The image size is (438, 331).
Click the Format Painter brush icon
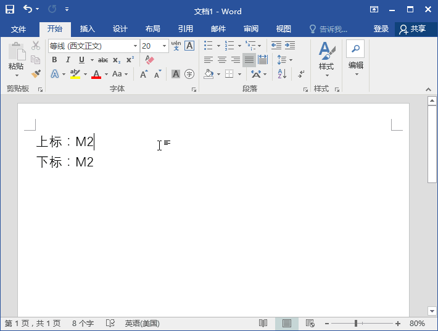[36, 74]
